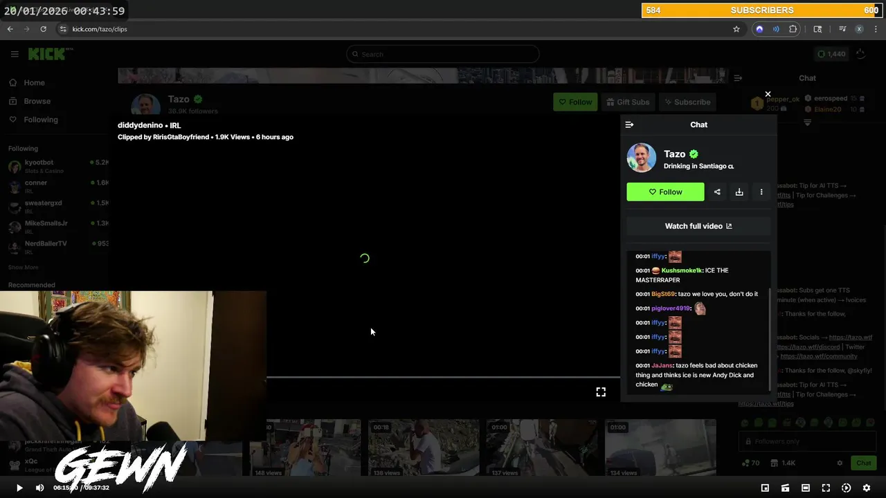Screen dimensions: 886x498
Task: Open chat settings gear beside Chat button
Action: tap(840, 463)
